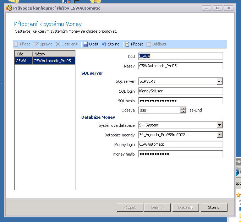241x222 pixels.
Task: Click the Připojit connect toolbar icon
Action: 127,44
